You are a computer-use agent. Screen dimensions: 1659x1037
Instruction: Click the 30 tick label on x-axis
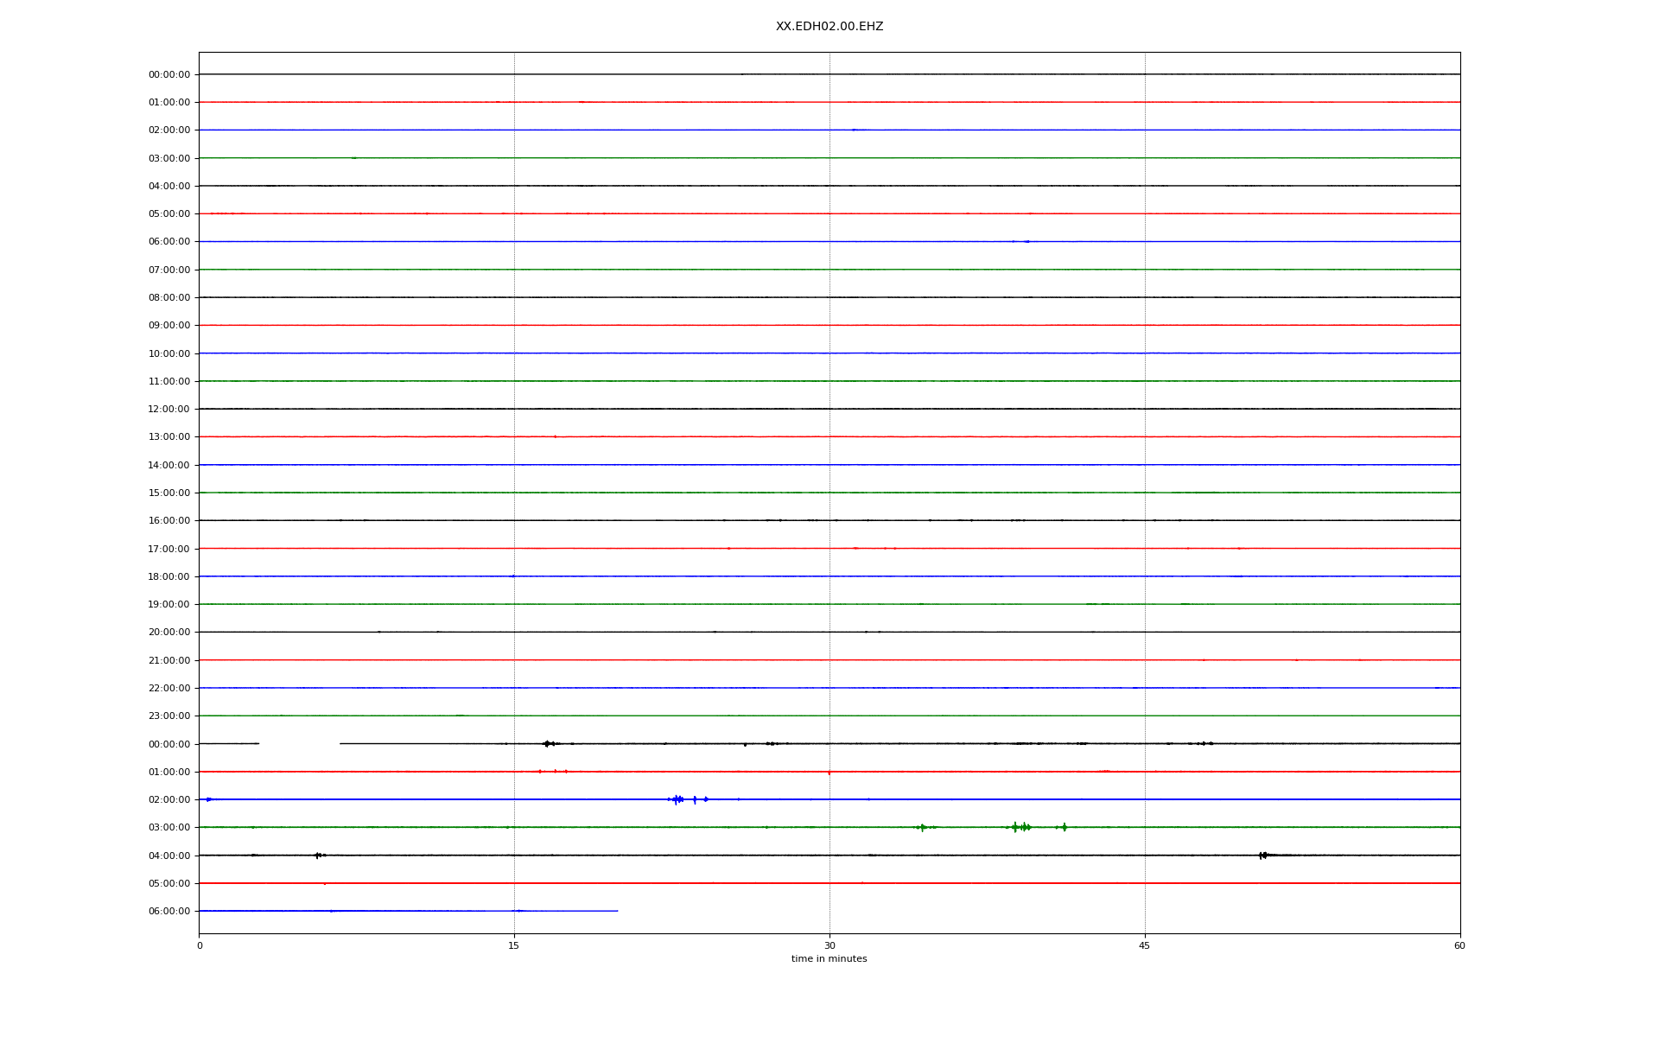point(829,945)
